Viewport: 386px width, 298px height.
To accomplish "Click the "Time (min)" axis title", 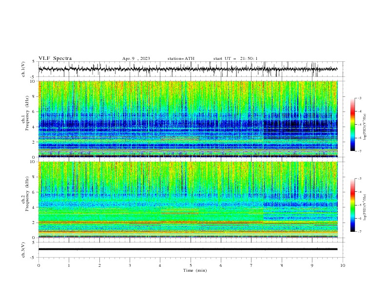I will tap(195, 270).
